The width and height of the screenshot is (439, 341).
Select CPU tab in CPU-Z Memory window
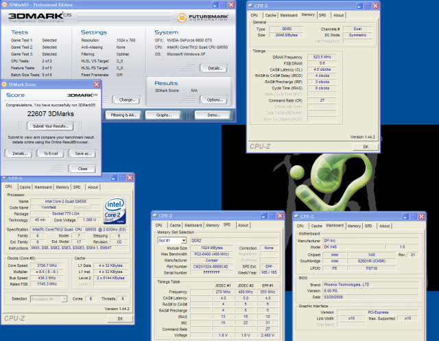pos(254,15)
